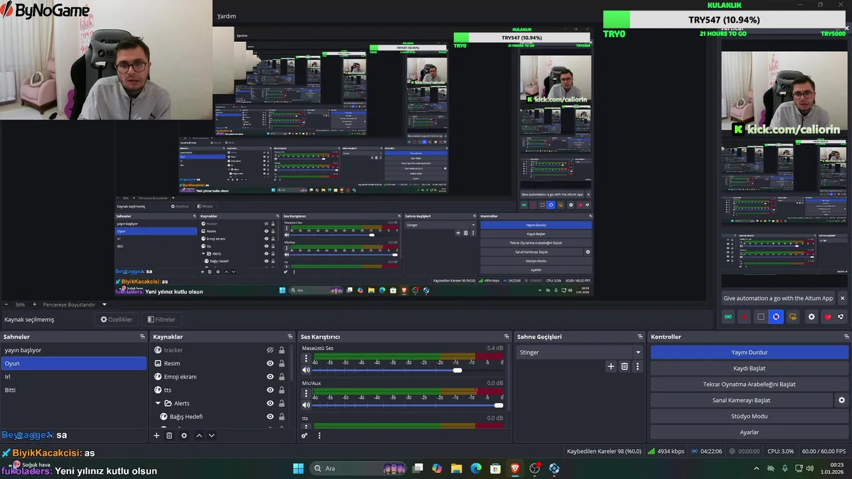852x479 pixels.
Task: Remove transition using Sahne Geçişleri trash icon
Action: (624, 367)
